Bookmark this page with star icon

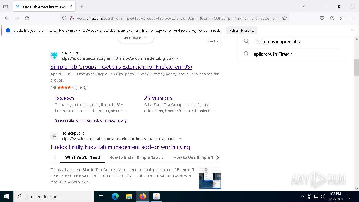pos(285,18)
